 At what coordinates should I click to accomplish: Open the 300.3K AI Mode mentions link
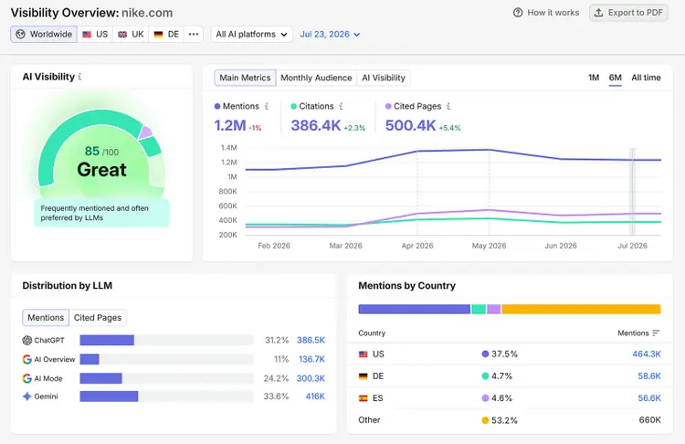[x=311, y=378]
